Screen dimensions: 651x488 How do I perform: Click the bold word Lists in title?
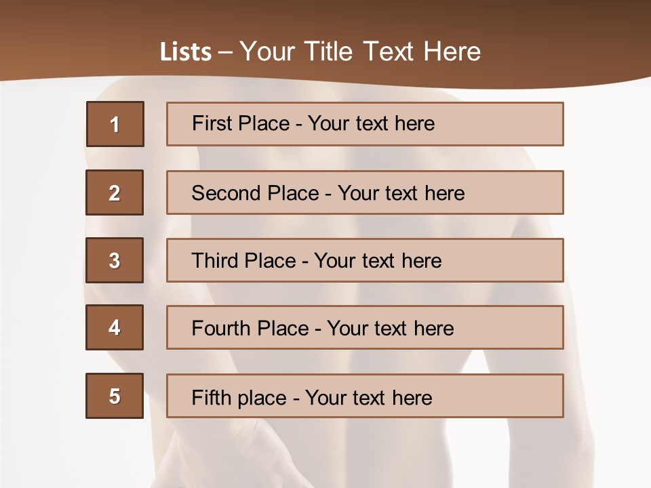pyautogui.click(x=185, y=52)
